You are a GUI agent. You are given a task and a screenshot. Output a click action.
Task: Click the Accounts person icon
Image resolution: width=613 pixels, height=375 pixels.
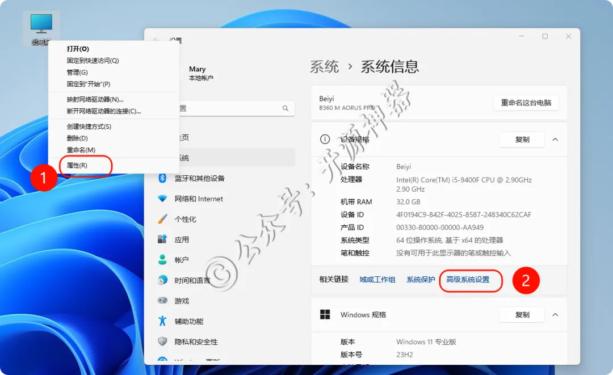click(x=162, y=259)
